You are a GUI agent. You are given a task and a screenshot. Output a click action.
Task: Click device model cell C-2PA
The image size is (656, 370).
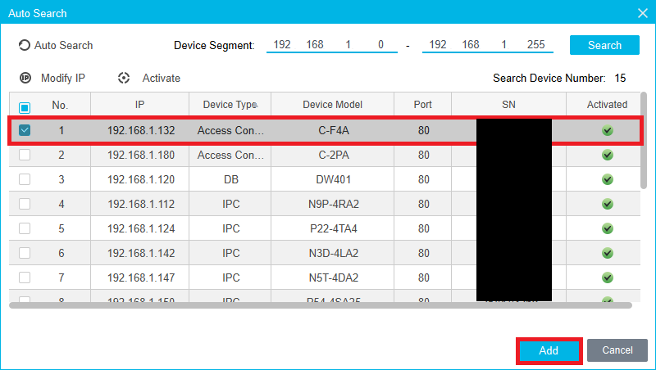point(334,156)
